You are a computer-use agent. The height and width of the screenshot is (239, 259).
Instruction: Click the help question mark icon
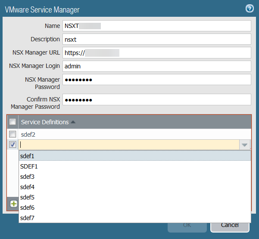[x=249, y=9]
